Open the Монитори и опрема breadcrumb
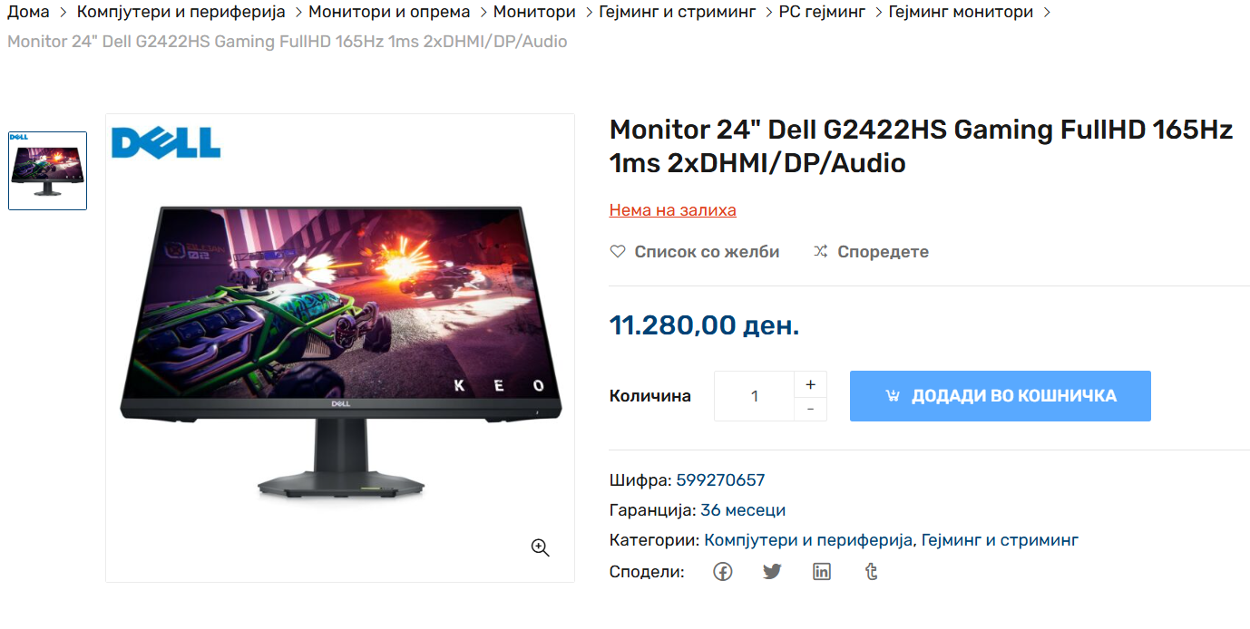 pos(389,12)
